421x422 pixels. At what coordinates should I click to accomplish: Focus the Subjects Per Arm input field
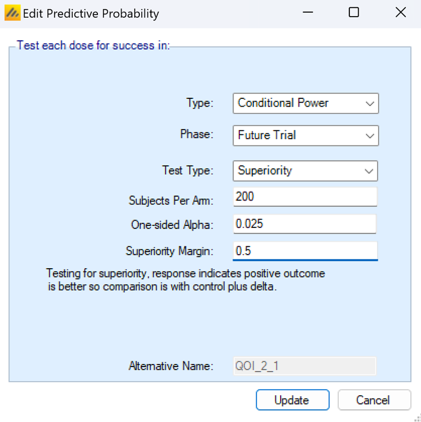pyautogui.click(x=305, y=197)
